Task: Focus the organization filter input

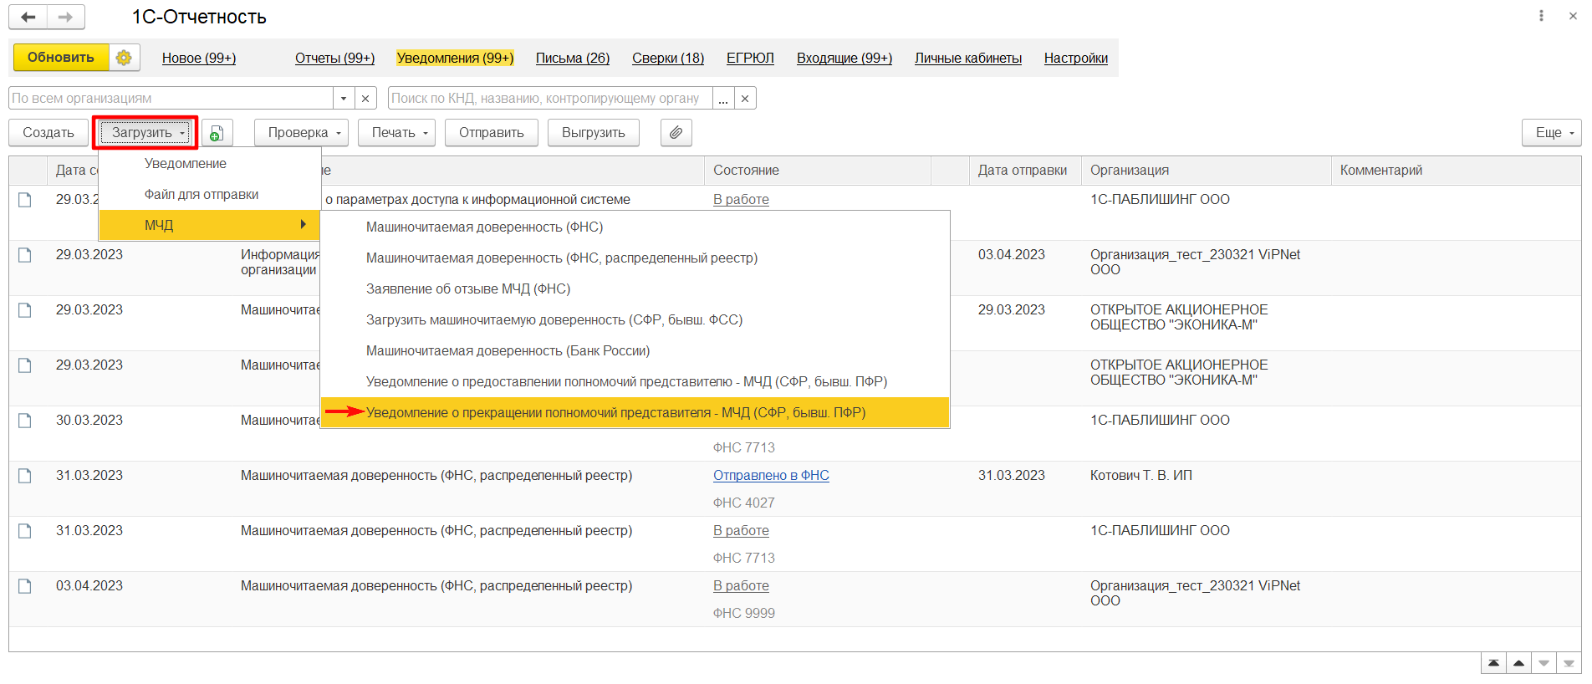Action: pyautogui.click(x=171, y=99)
